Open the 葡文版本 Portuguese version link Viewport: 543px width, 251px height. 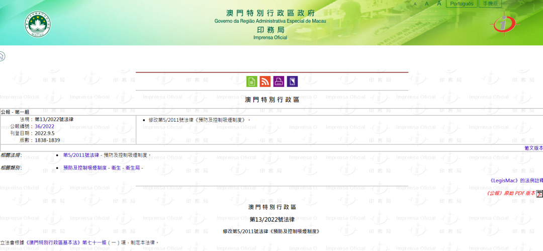point(533,148)
